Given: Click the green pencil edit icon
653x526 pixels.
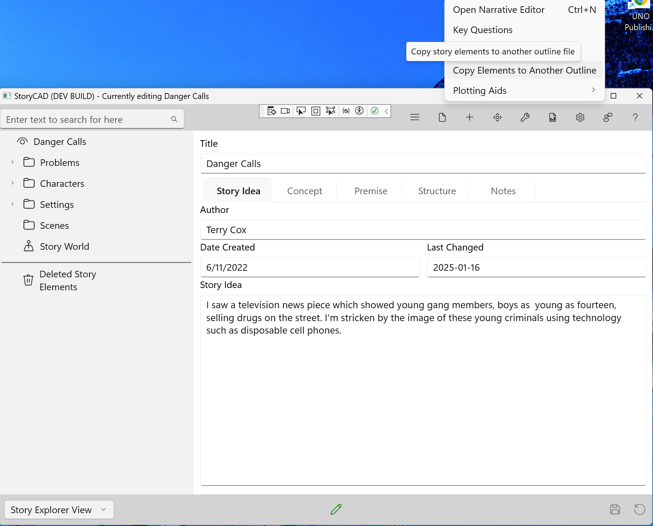Looking at the screenshot, I should coord(336,509).
